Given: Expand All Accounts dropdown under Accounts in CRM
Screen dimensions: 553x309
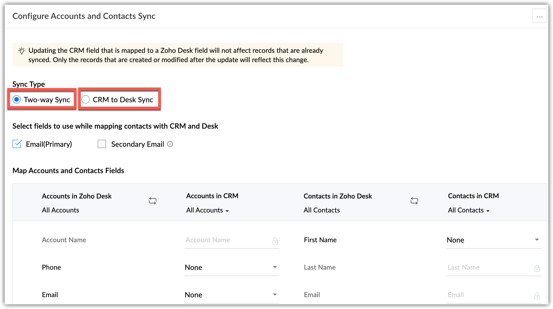Looking at the screenshot, I should click(x=207, y=210).
